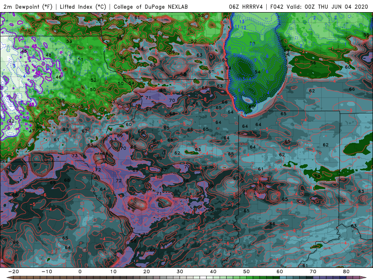This screenshot has height=280, width=373.
Task: Click the 20 label on the color scale
Action: tap(146, 272)
